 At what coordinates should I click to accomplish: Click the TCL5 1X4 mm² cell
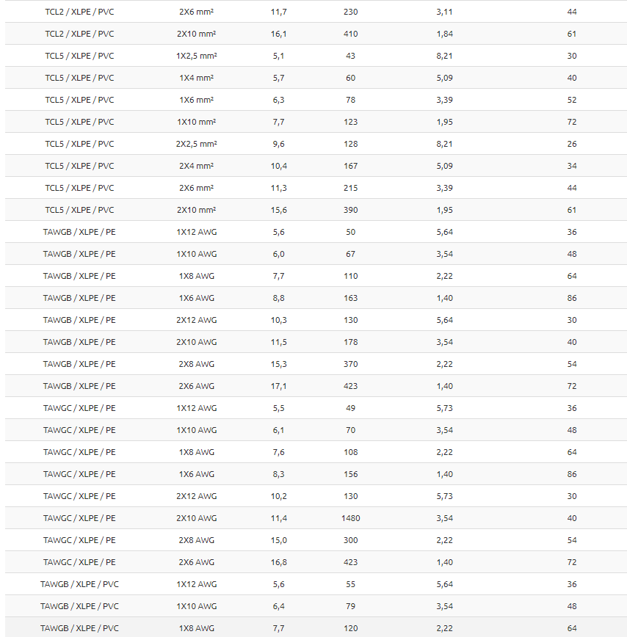(196, 78)
